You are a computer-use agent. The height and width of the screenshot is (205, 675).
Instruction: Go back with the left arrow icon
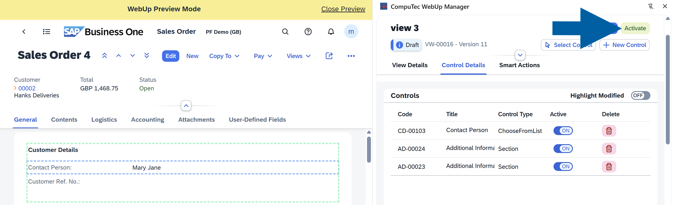[24, 32]
